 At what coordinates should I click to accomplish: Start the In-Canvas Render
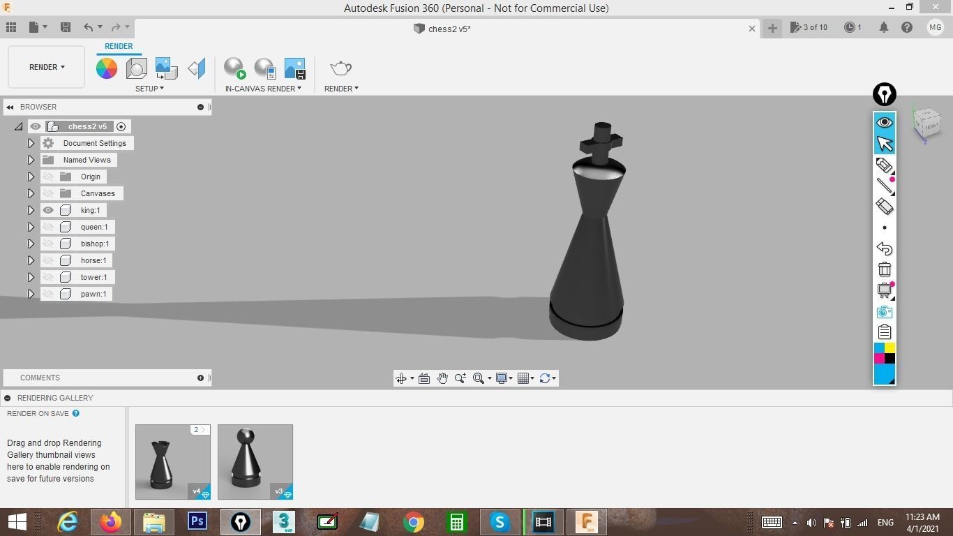pos(234,68)
